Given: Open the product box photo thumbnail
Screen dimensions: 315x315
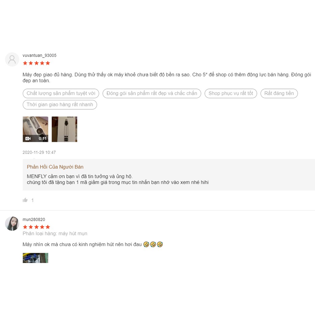Looking at the screenshot, I should (x=64, y=129).
